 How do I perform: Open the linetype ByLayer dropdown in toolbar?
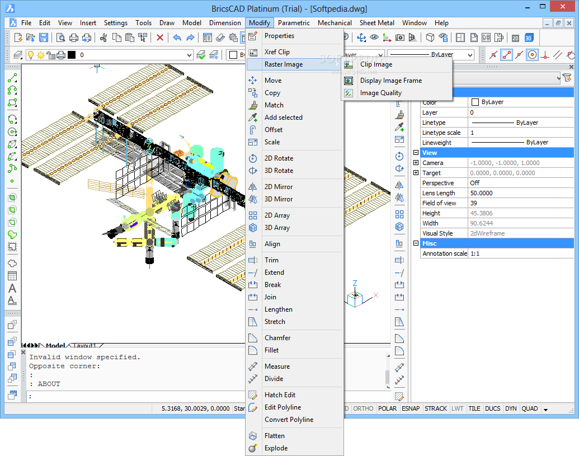pyautogui.click(x=470, y=55)
